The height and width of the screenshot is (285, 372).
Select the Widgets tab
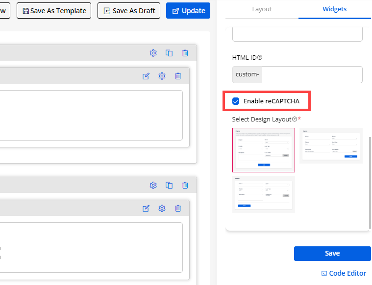pyautogui.click(x=335, y=9)
